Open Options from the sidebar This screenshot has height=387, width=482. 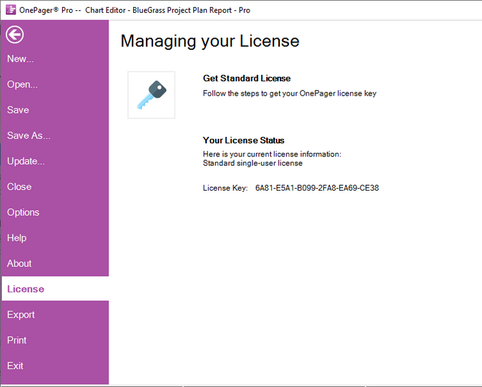(23, 213)
